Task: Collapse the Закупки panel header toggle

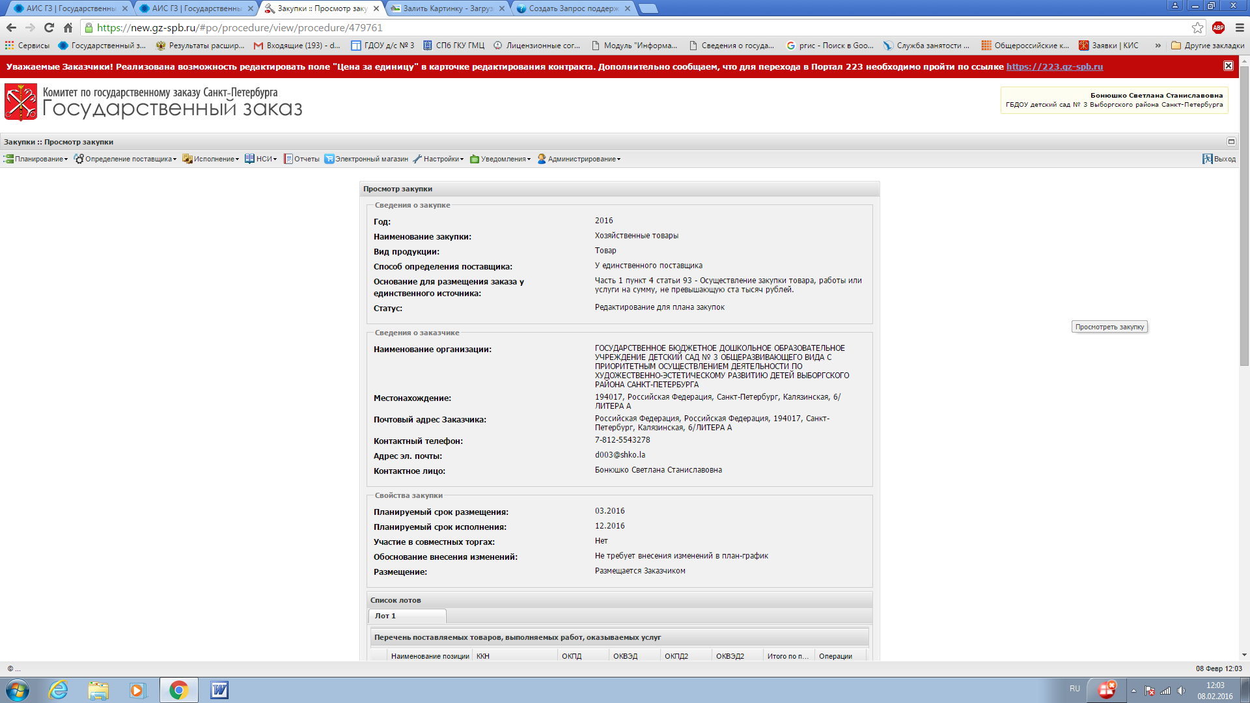Action: [1231, 141]
